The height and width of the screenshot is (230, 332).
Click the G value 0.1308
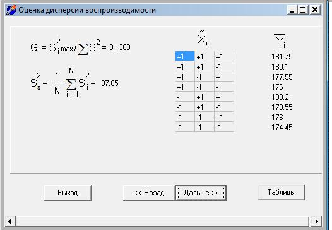click(120, 47)
